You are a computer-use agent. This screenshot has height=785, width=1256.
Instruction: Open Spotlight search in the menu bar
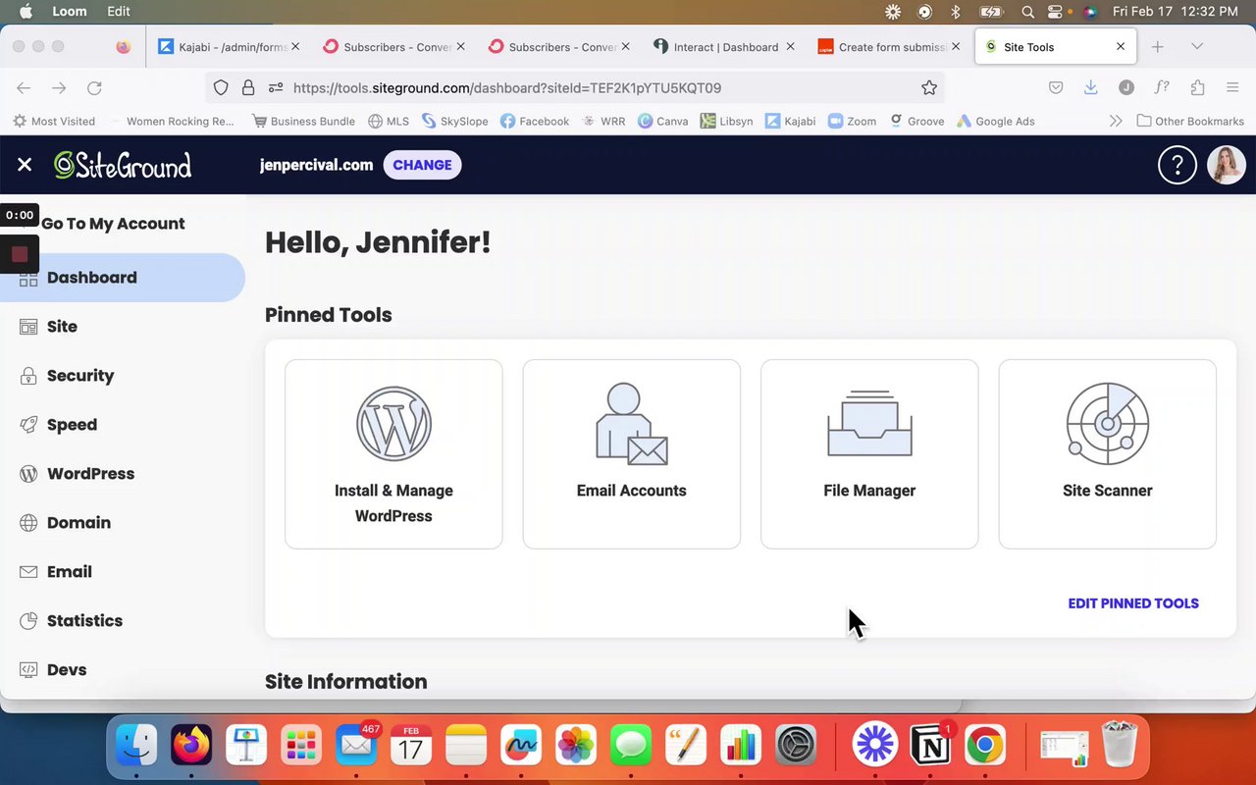pyautogui.click(x=1027, y=12)
